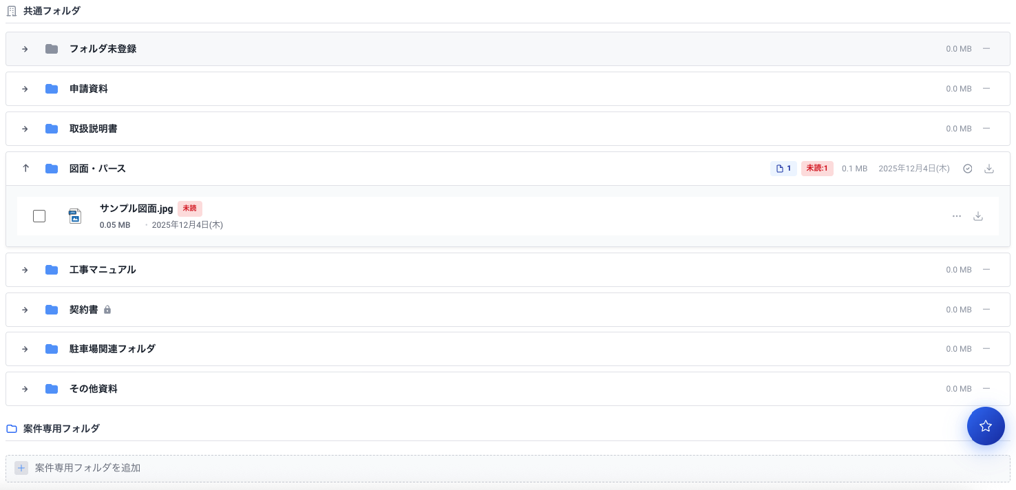
Task: Open the 駐車場関連フォルダ row
Action: (x=112, y=349)
